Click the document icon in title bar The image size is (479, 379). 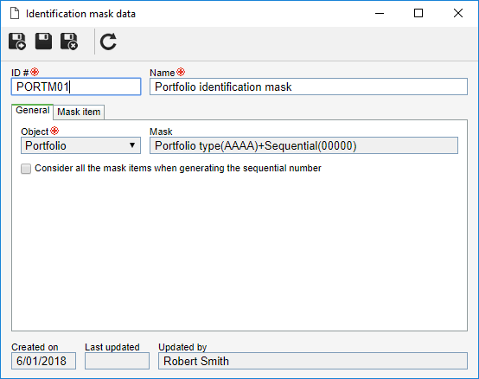15,14
